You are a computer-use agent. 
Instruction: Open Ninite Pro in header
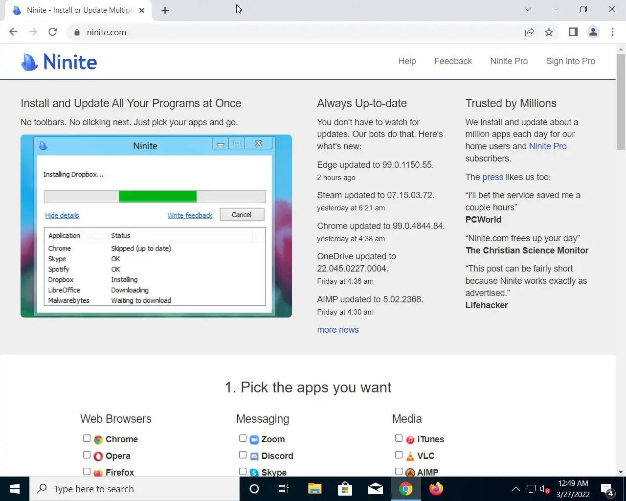[x=509, y=61]
